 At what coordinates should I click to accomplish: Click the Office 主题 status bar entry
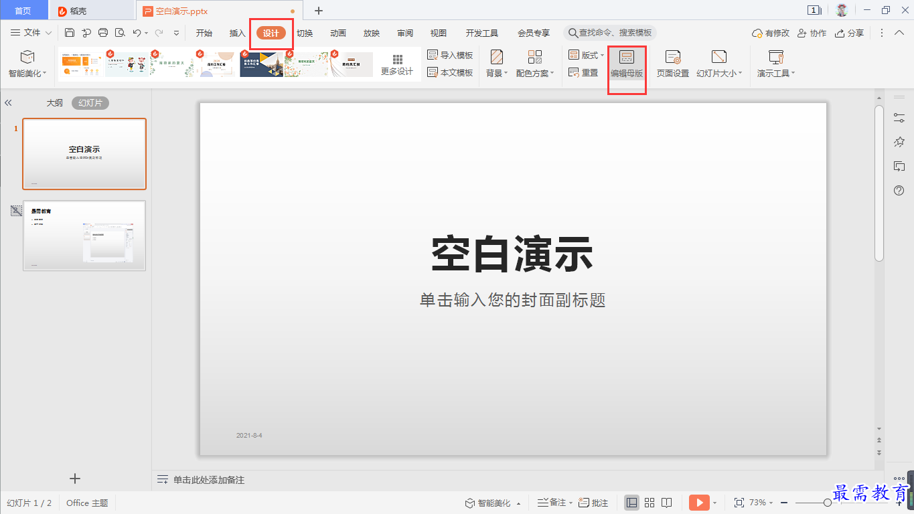87,503
